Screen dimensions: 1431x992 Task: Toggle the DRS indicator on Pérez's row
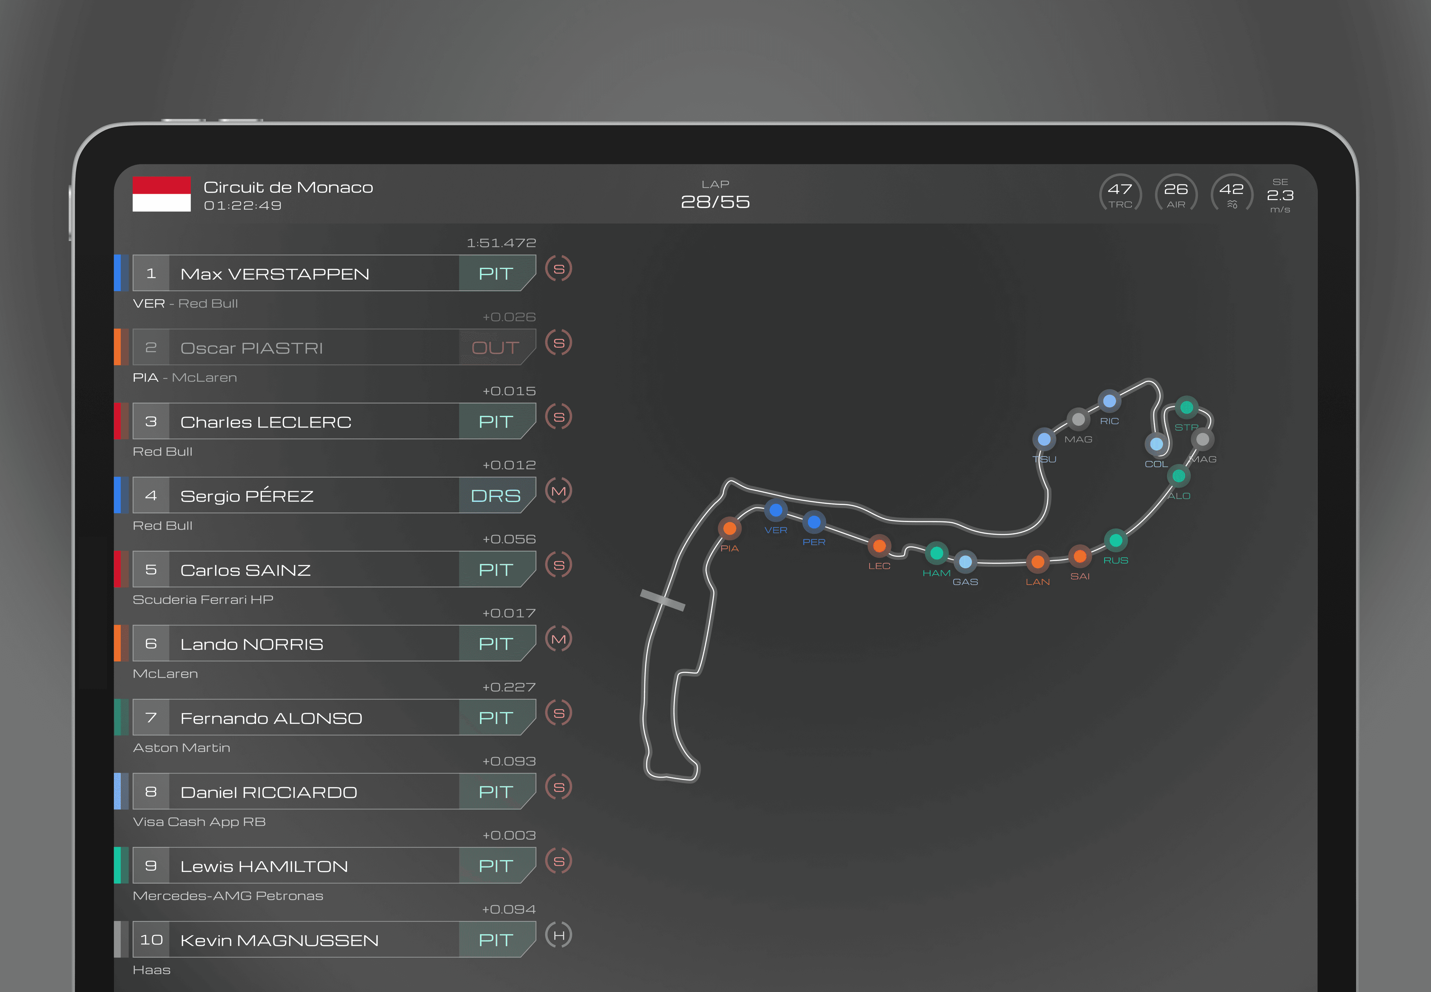pos(496,495)
